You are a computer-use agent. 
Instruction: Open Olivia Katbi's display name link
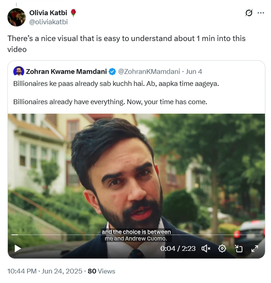pyautogui.click(x=49, y=13)
